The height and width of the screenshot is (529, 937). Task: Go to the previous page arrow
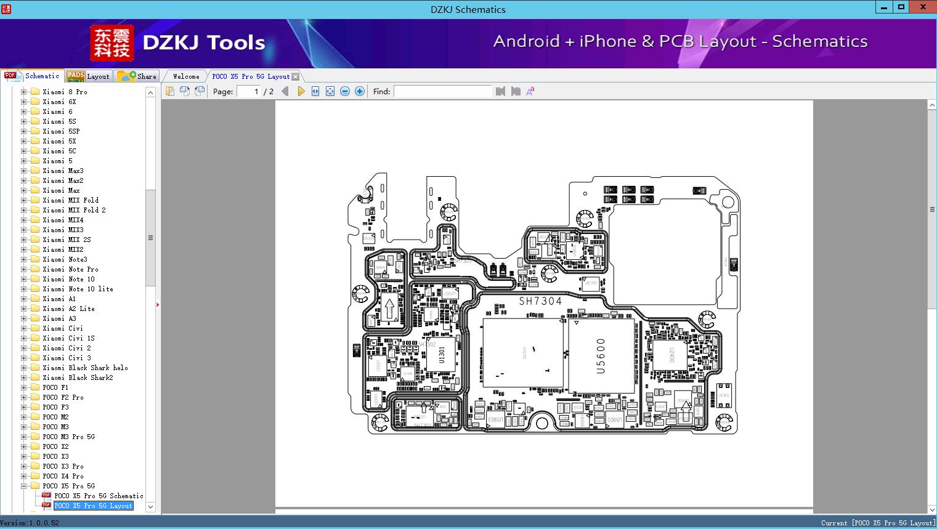285,91
